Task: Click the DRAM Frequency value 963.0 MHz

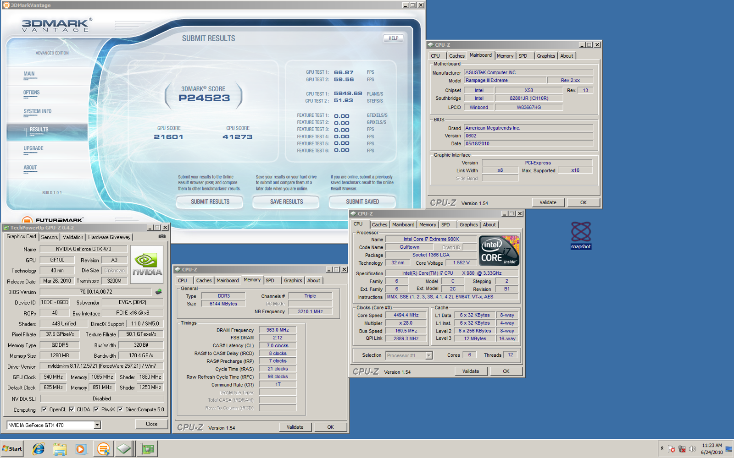Action: coord(278,330)
